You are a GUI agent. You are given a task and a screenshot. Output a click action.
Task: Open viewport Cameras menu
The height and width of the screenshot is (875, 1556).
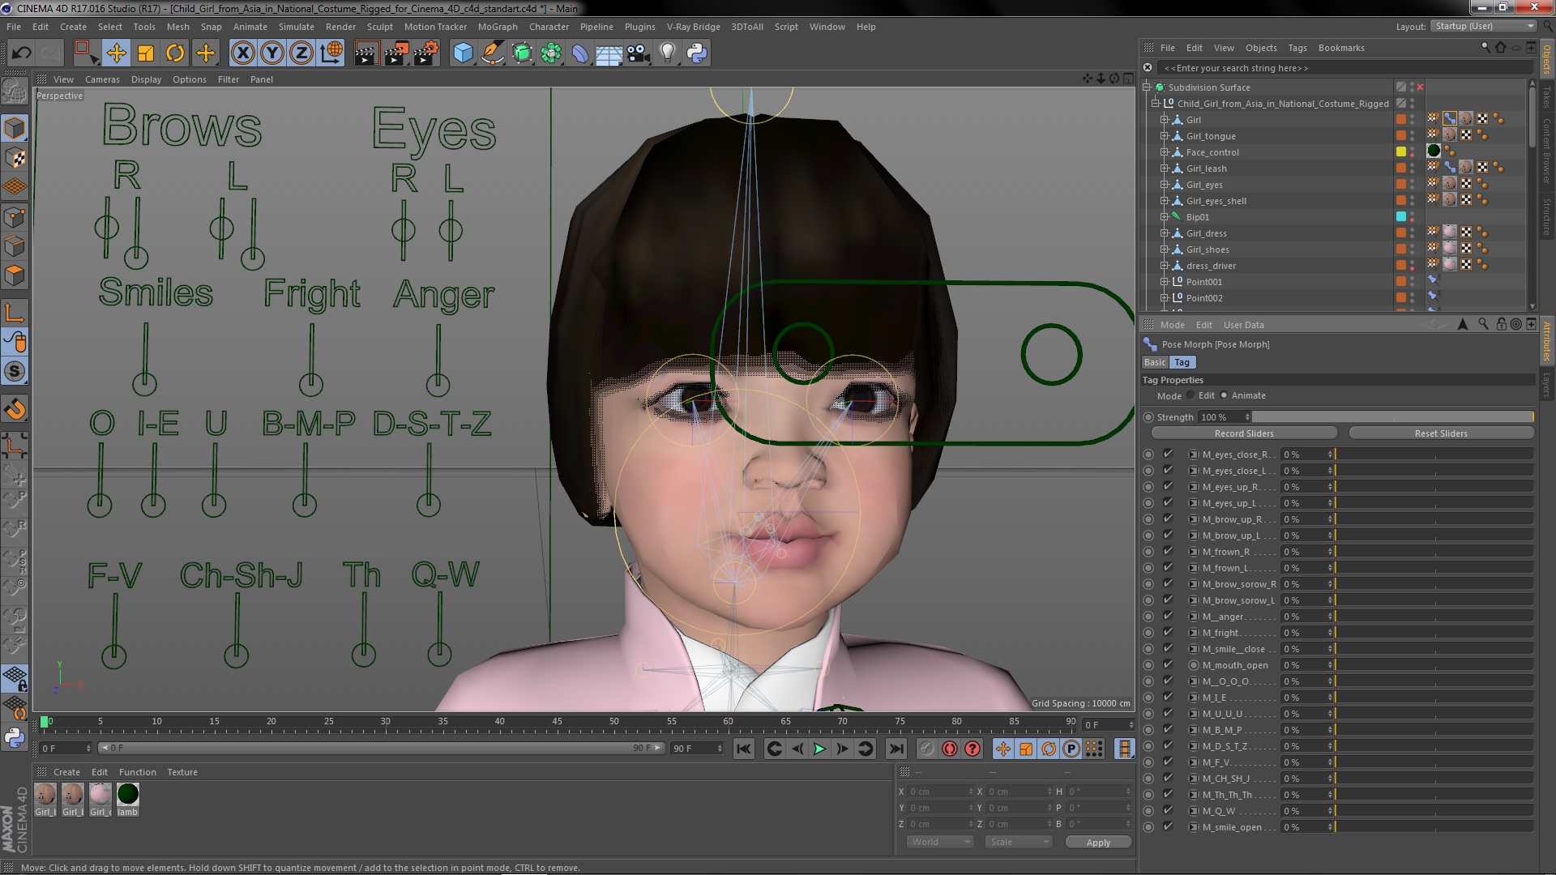tap(102, 79)
